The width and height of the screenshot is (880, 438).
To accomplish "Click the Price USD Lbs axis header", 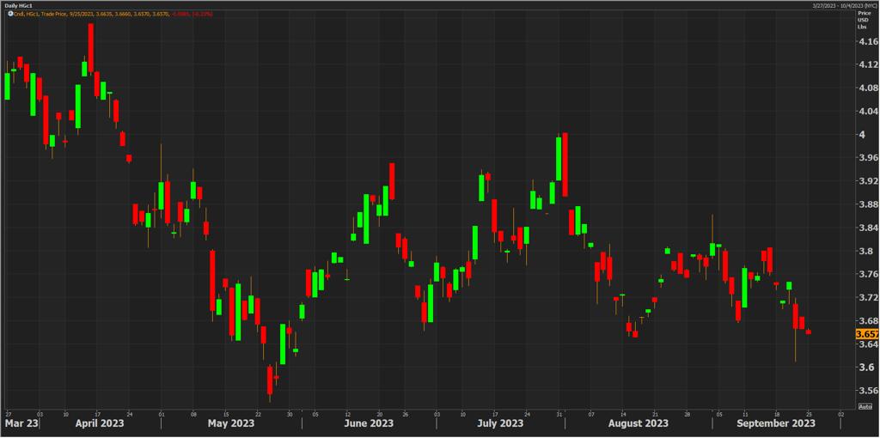I will point(863,21).
